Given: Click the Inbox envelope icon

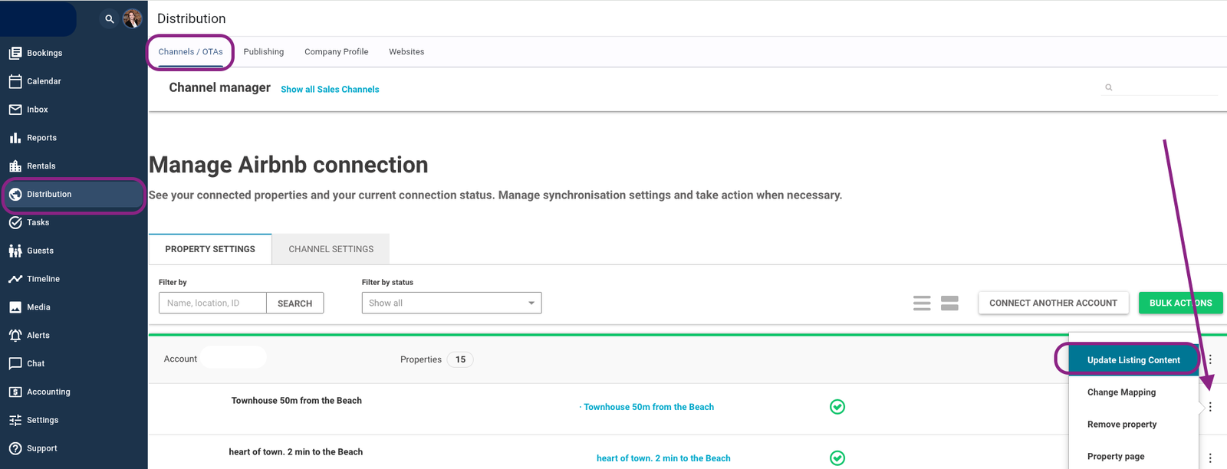Looking at the screenshot, I should 15,110.
